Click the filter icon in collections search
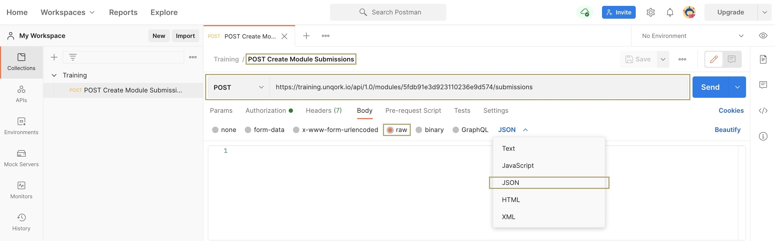775x241 pixels. pos(73,57)
